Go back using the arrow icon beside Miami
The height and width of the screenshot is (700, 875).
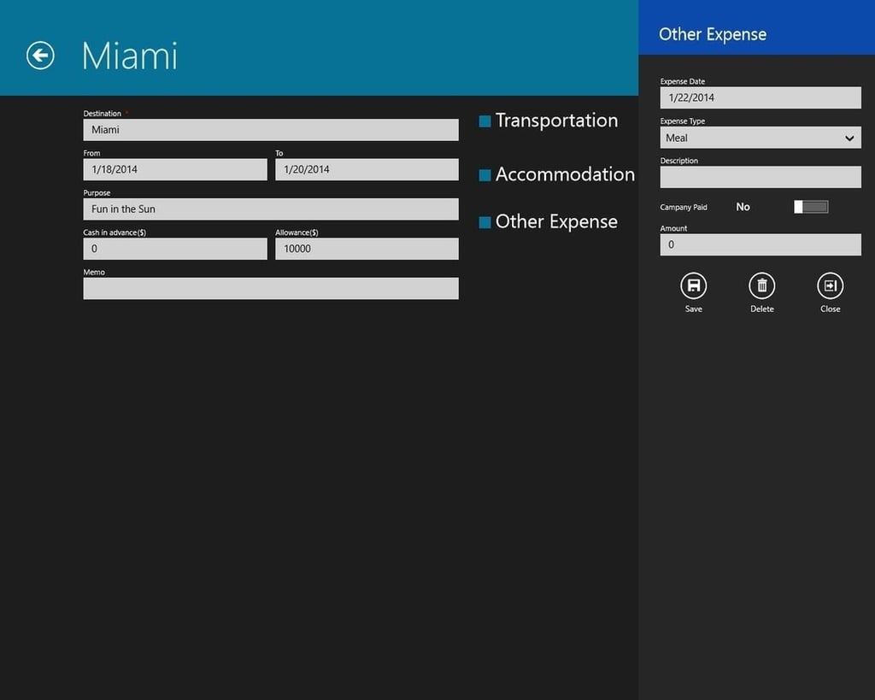[x=40, y=56]
